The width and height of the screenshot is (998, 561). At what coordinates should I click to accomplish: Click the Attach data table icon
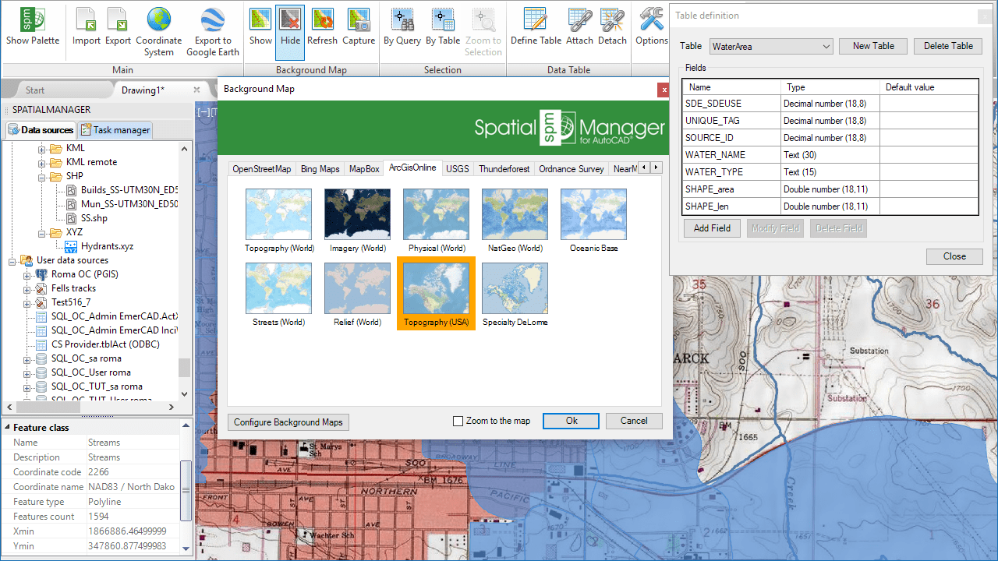pyautogui.click(x=579, y=27)
